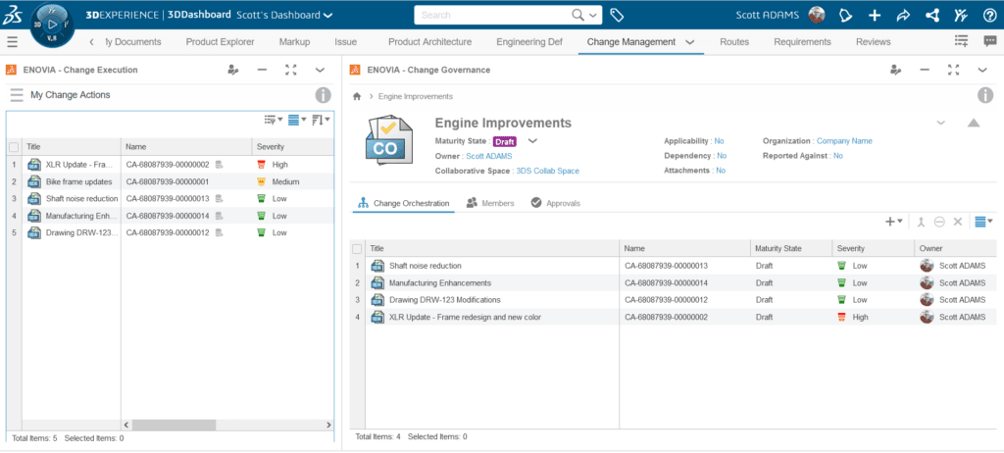
Task: Open the 3DEXPERIENCE compass
Action: [53, 25]
